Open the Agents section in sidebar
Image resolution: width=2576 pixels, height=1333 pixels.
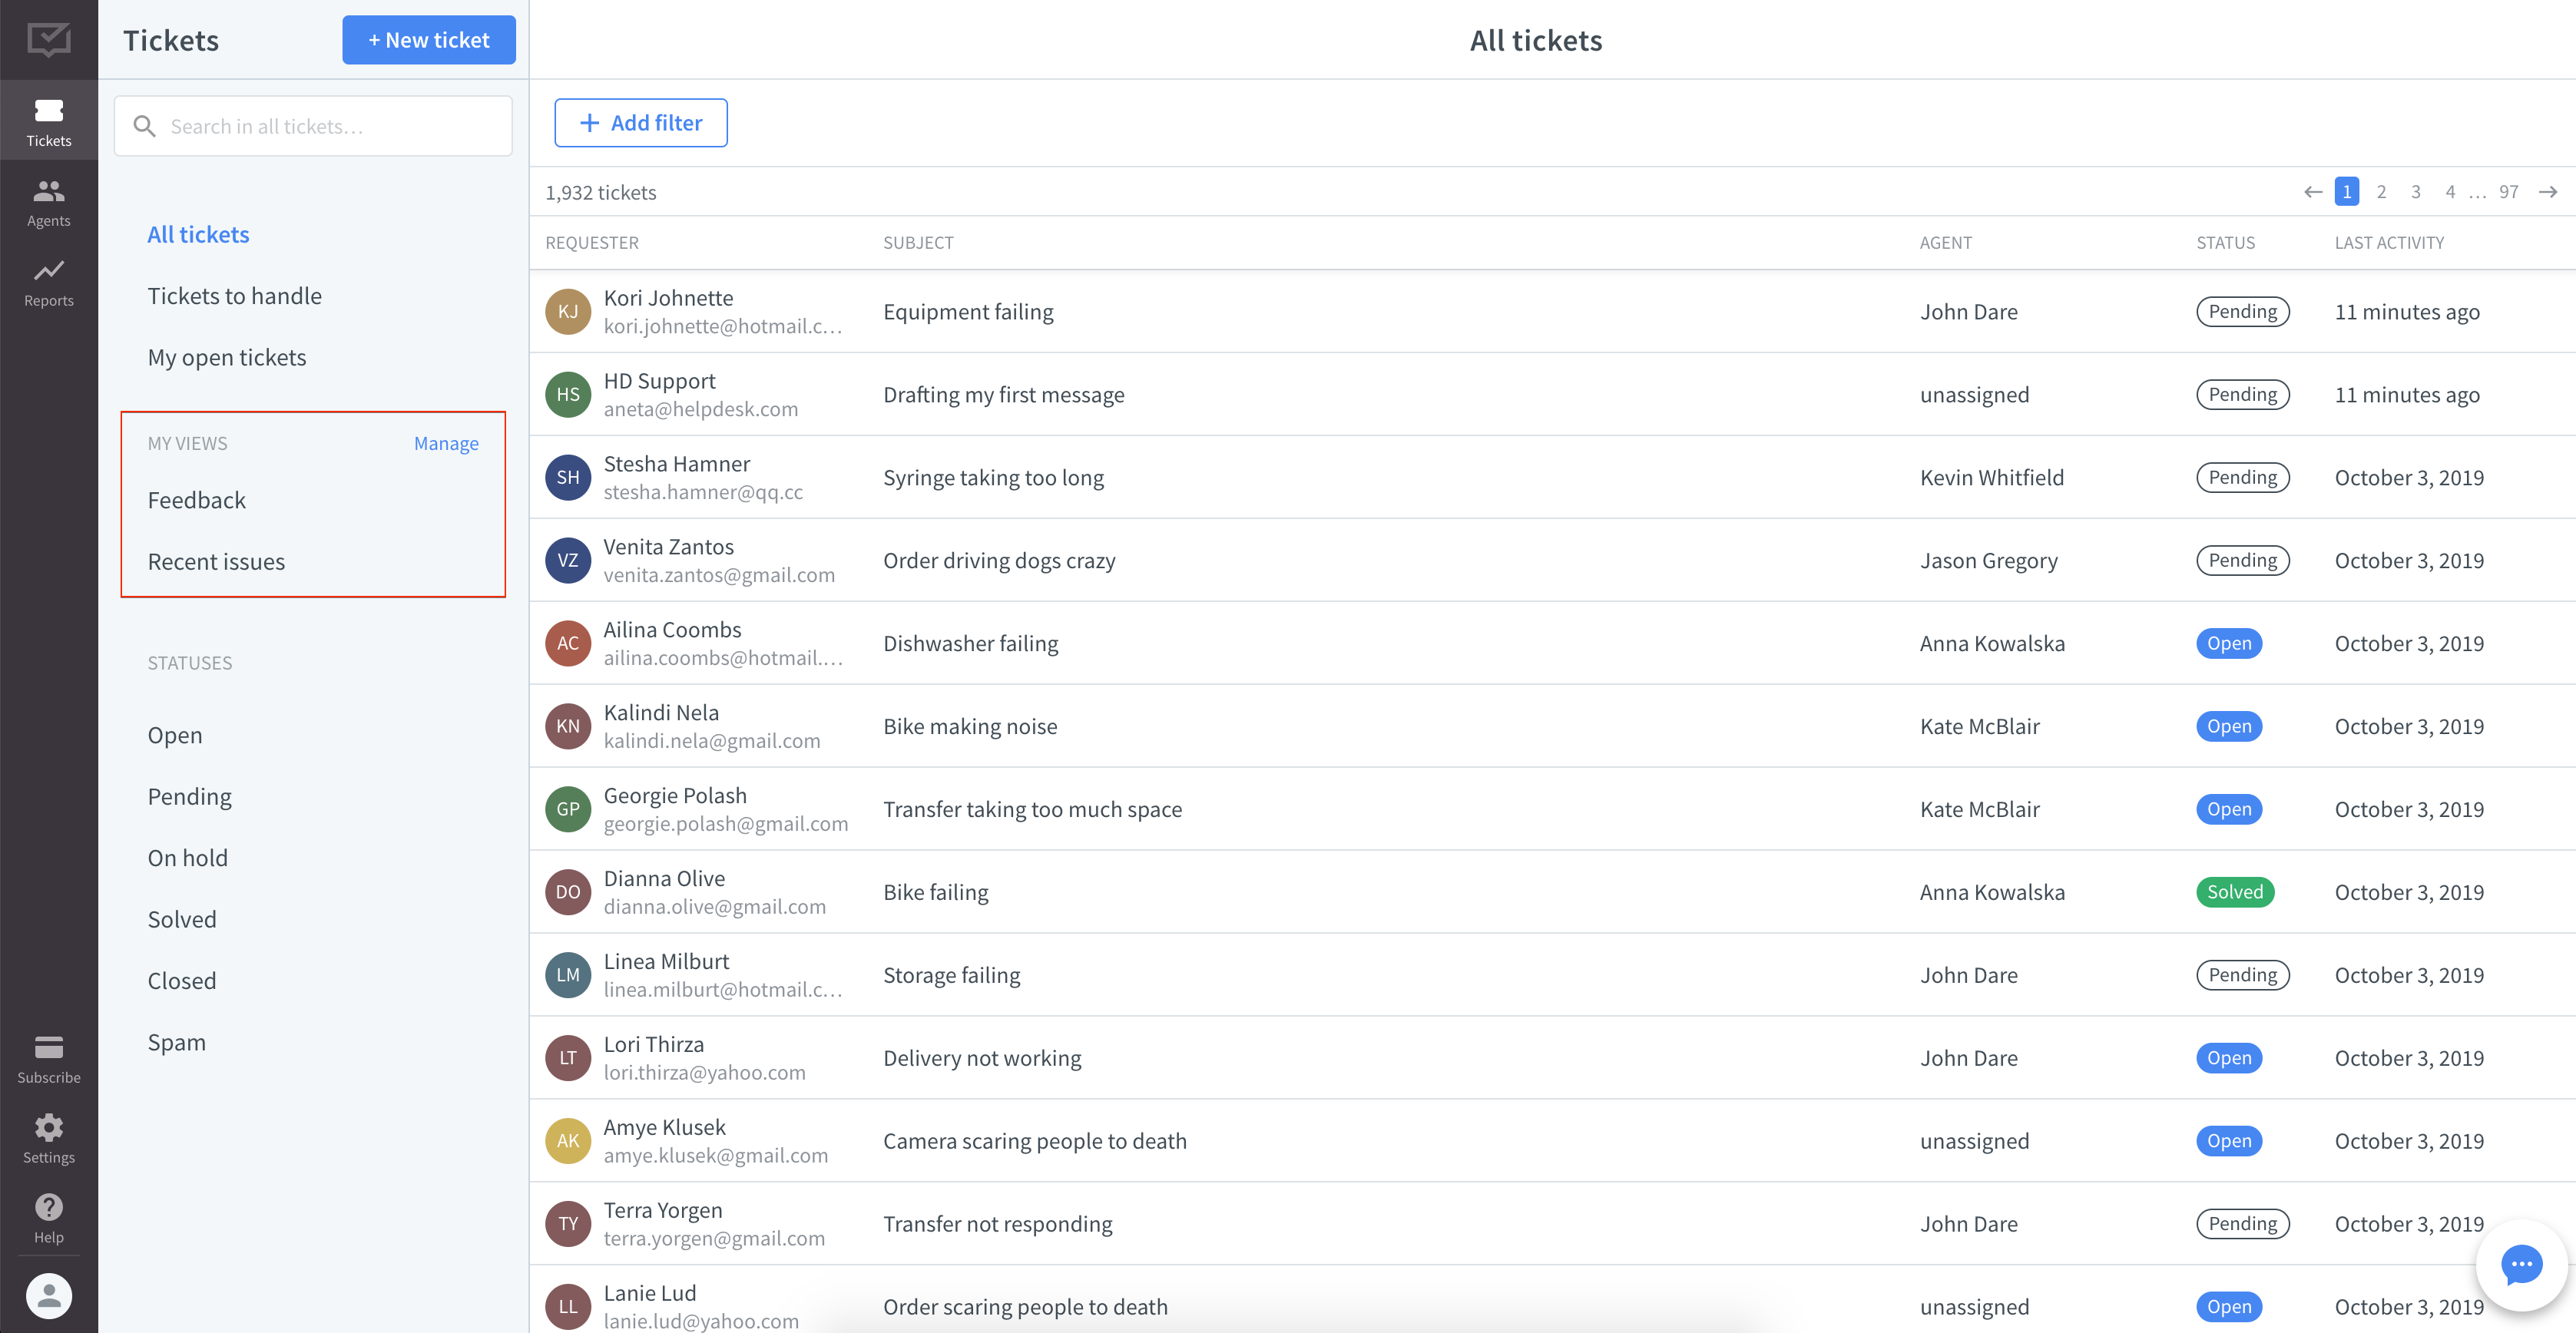(48, 201)
